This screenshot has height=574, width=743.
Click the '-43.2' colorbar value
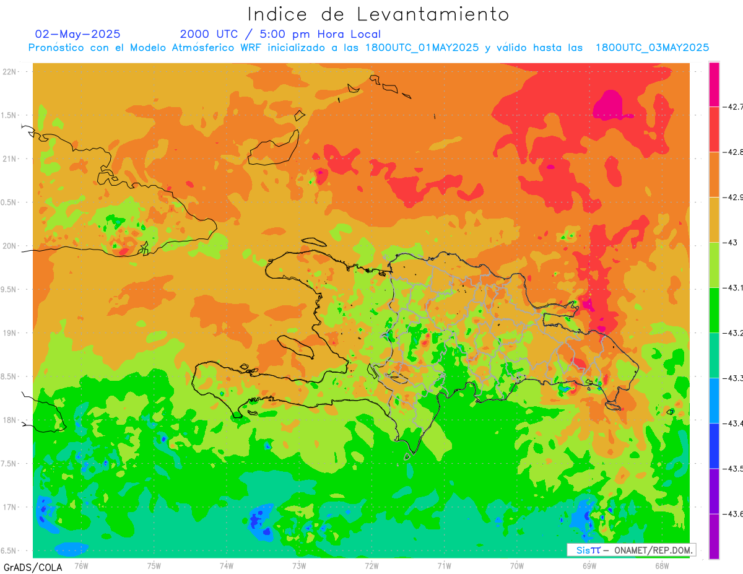click(x=732, y=333)
